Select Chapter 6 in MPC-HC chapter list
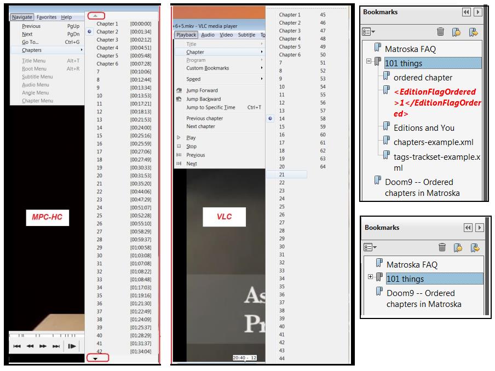Image resolution: width=495 pixels, height=371 pixels. pos(122,63)
